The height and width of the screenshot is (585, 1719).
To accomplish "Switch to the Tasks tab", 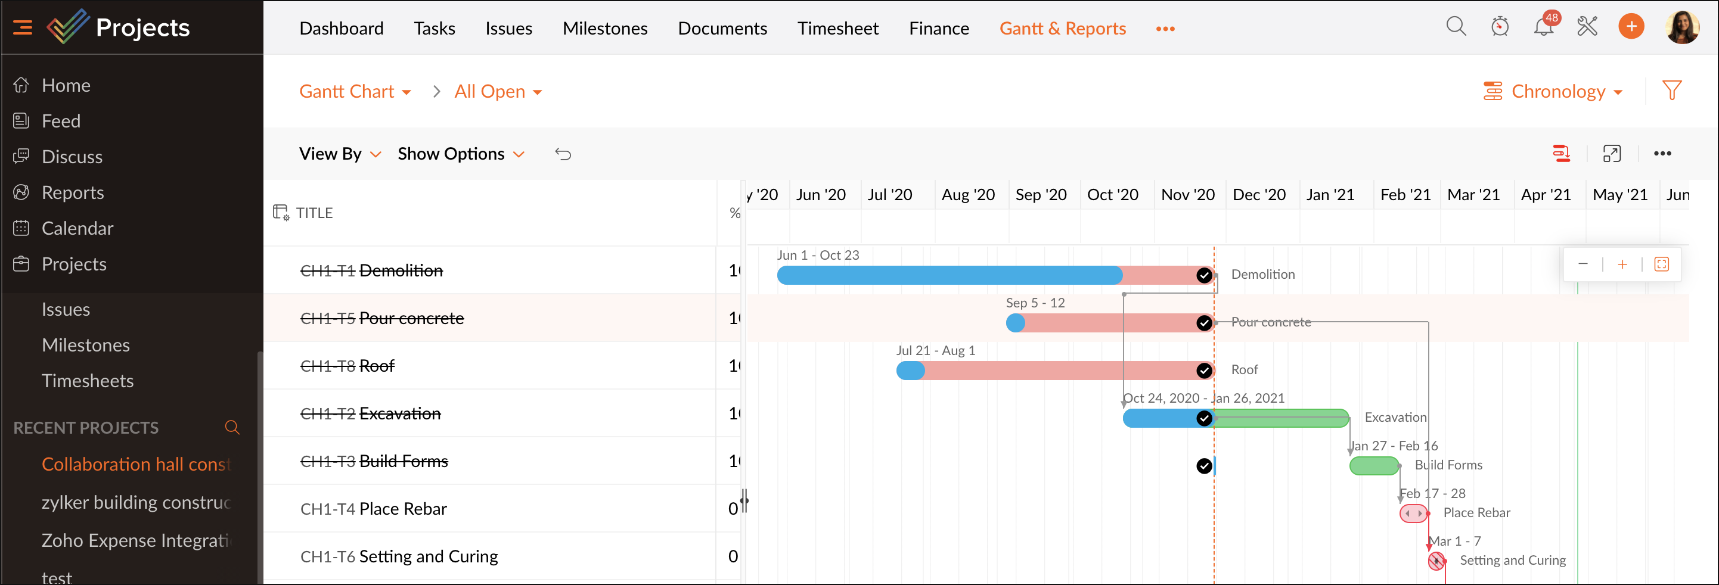I will [x=435, y=28].
